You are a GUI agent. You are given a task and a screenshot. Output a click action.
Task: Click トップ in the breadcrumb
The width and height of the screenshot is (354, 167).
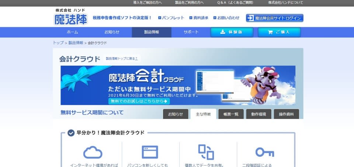click(x=58, y=43)
